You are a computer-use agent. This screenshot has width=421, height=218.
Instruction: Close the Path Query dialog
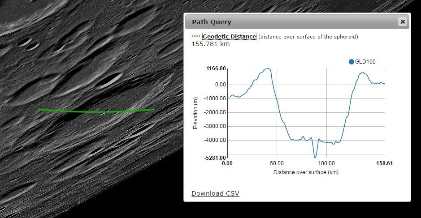(x=403, y=21)
